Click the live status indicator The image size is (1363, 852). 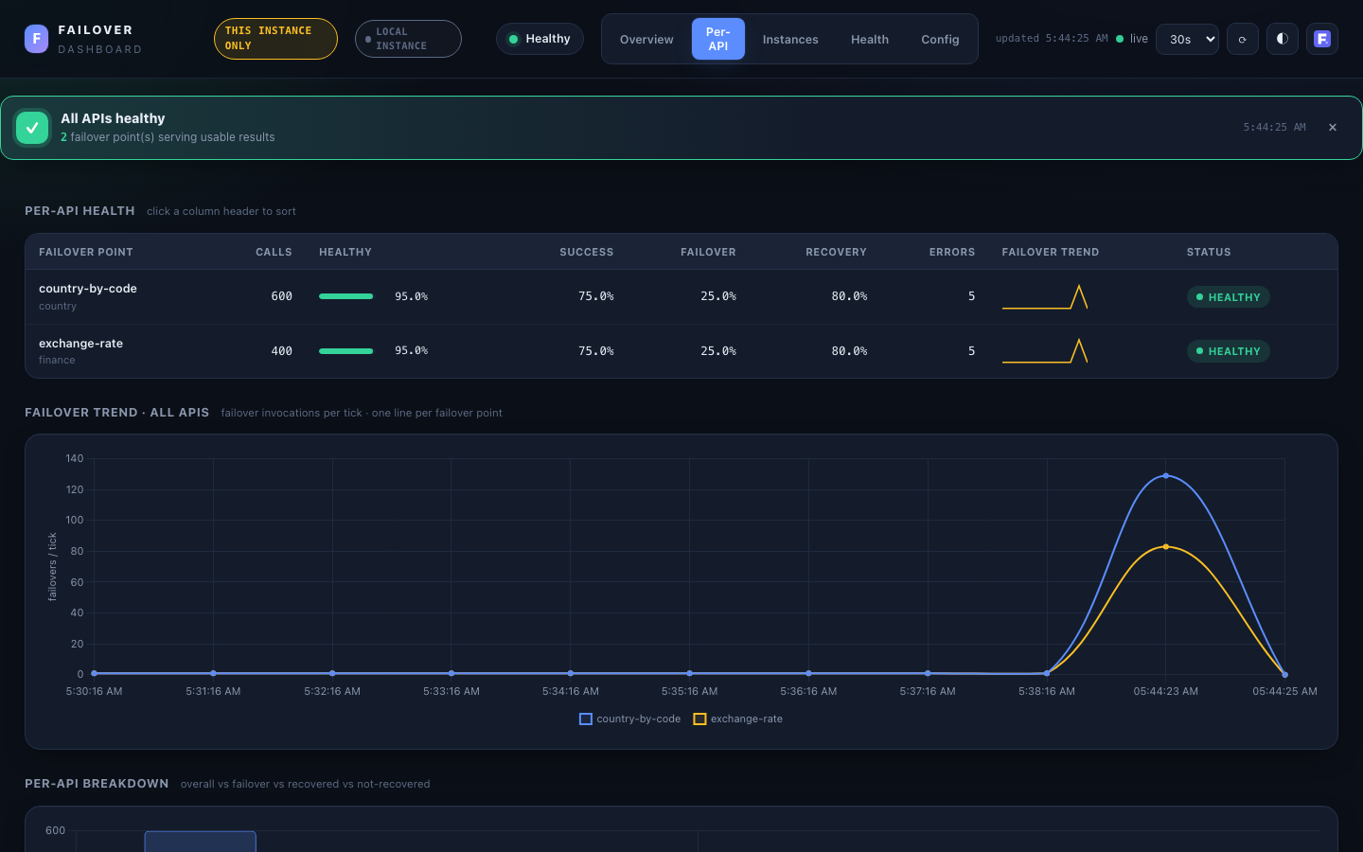point(1132,39)
